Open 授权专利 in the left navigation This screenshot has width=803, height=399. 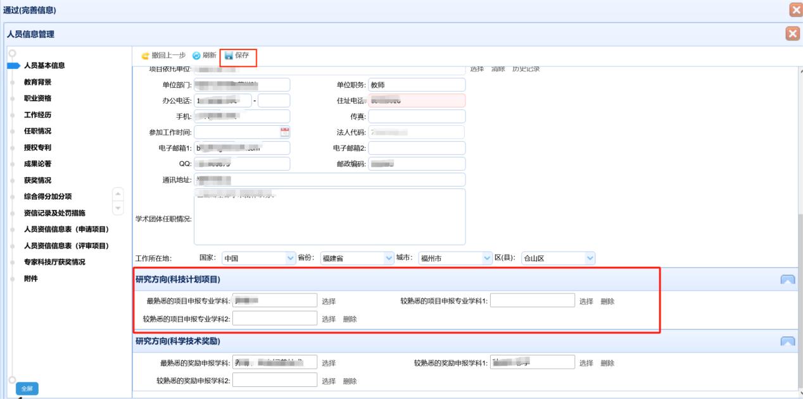[x=38, y=147]
